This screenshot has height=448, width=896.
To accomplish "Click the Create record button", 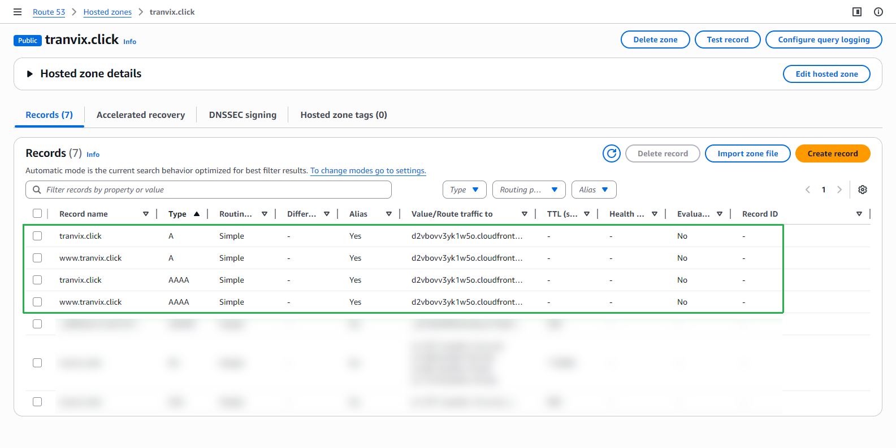I will 833,153.
